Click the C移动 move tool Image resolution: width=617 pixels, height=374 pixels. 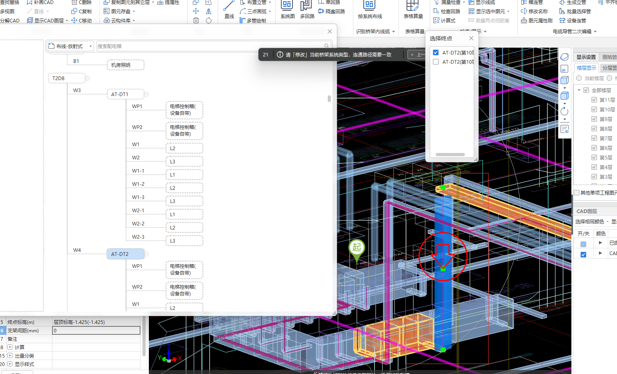click(82, 20)
